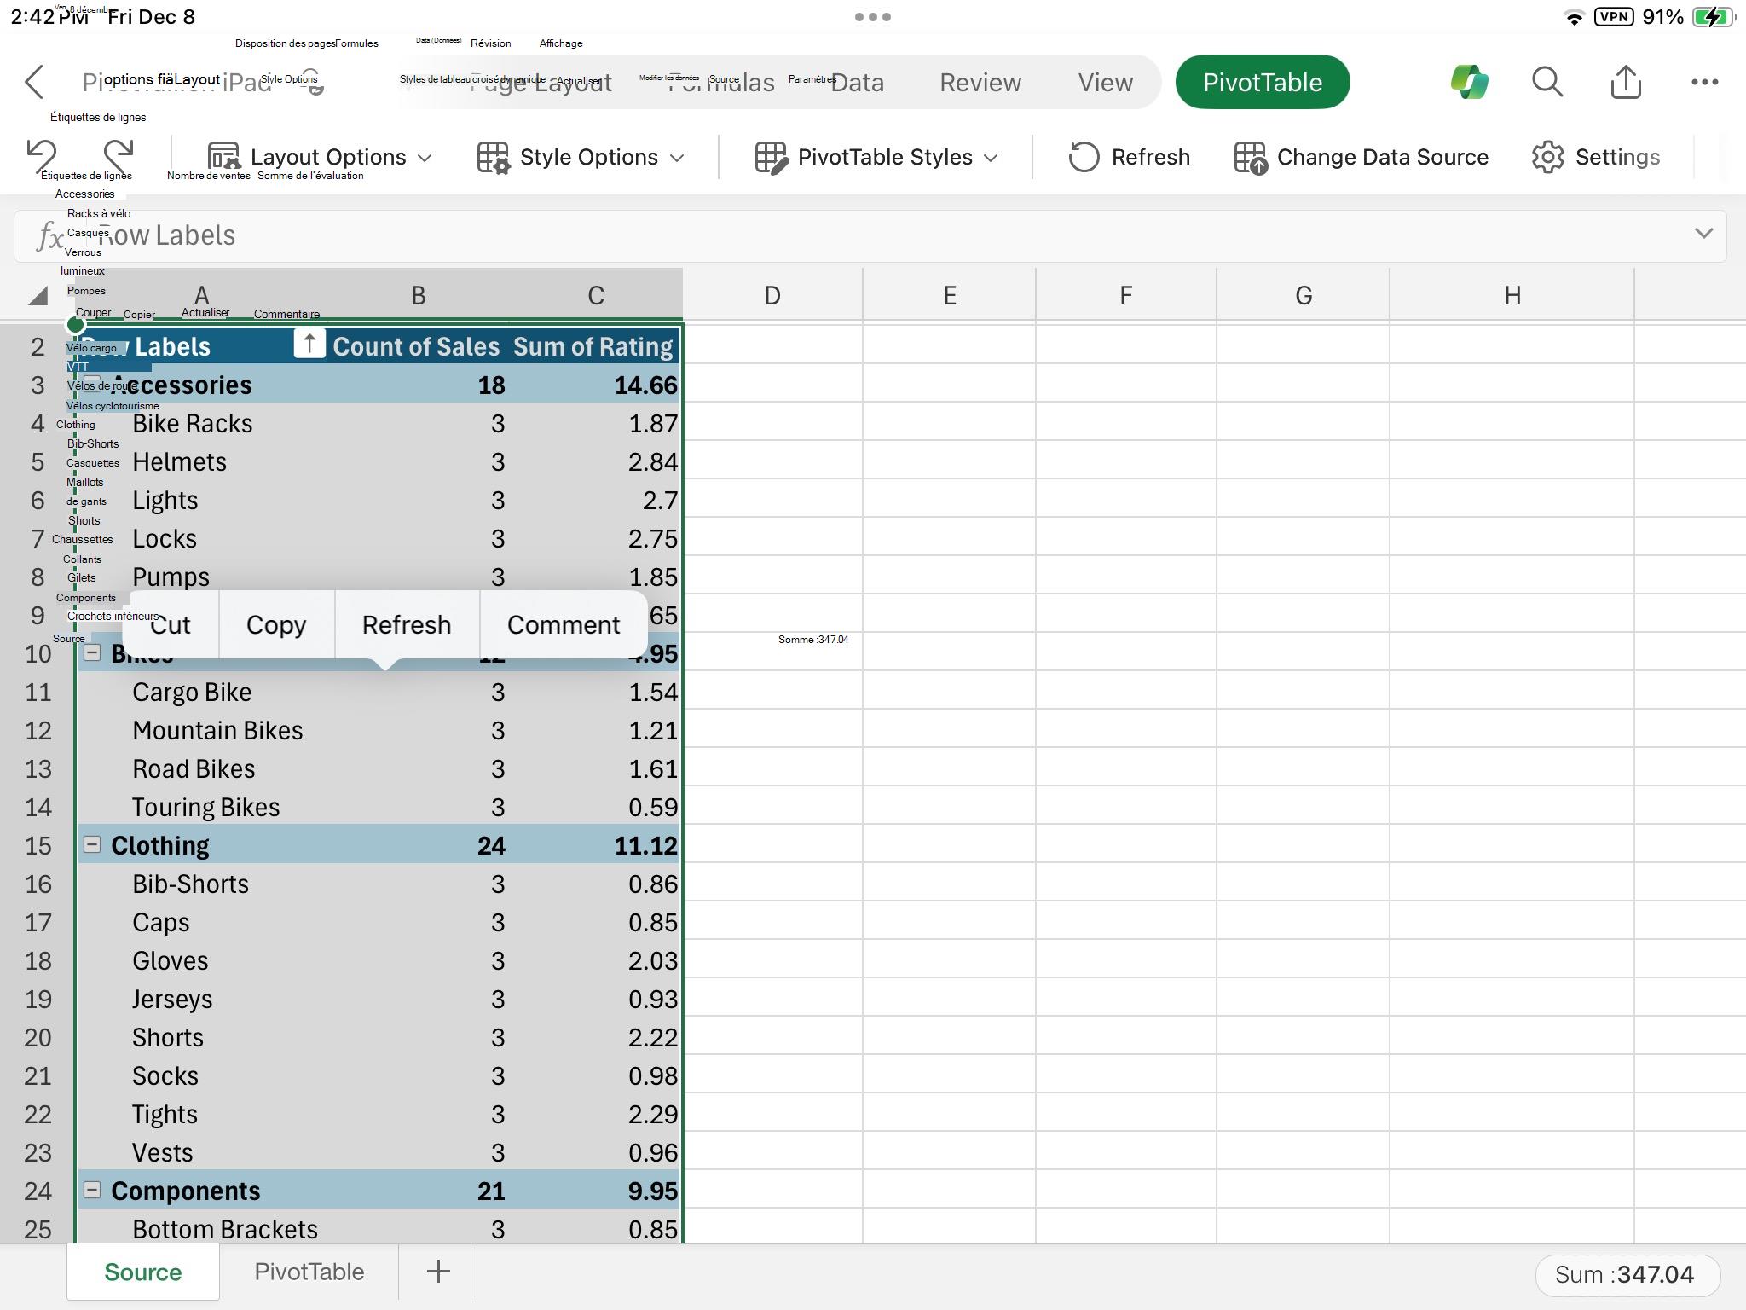Tap the Sum of Rating header cell
Viewport: 1746px width, 1310px height.
coord(593,346)
